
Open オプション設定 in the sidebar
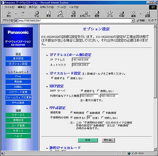[18, 64]
